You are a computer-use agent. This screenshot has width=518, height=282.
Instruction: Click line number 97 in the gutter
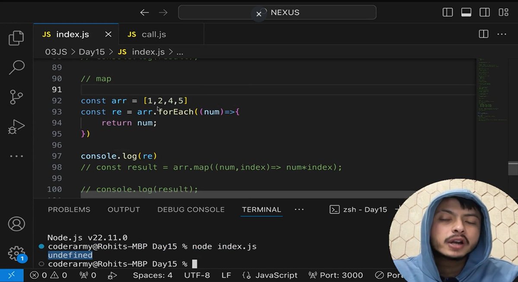(57, 156)
